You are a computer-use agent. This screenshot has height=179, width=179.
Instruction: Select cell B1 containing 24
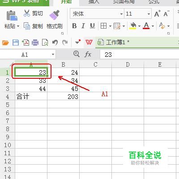(64, 72)
